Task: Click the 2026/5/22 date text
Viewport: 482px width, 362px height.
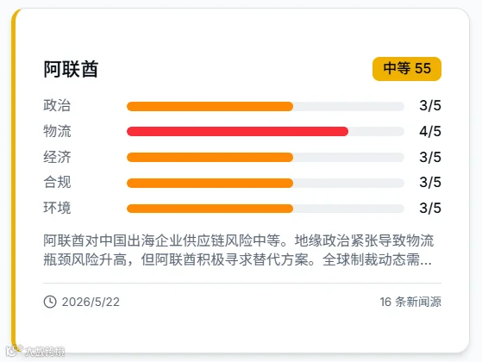Action: pyautogui.click(x=91, y=302)
